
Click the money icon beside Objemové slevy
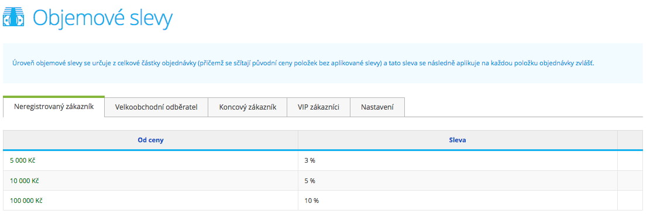point(13,17)
